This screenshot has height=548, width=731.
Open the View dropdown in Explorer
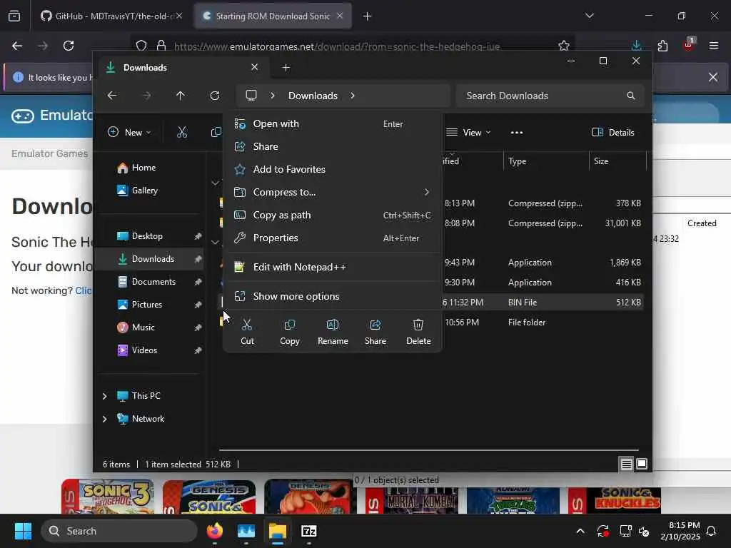click(x=468, y=133)
